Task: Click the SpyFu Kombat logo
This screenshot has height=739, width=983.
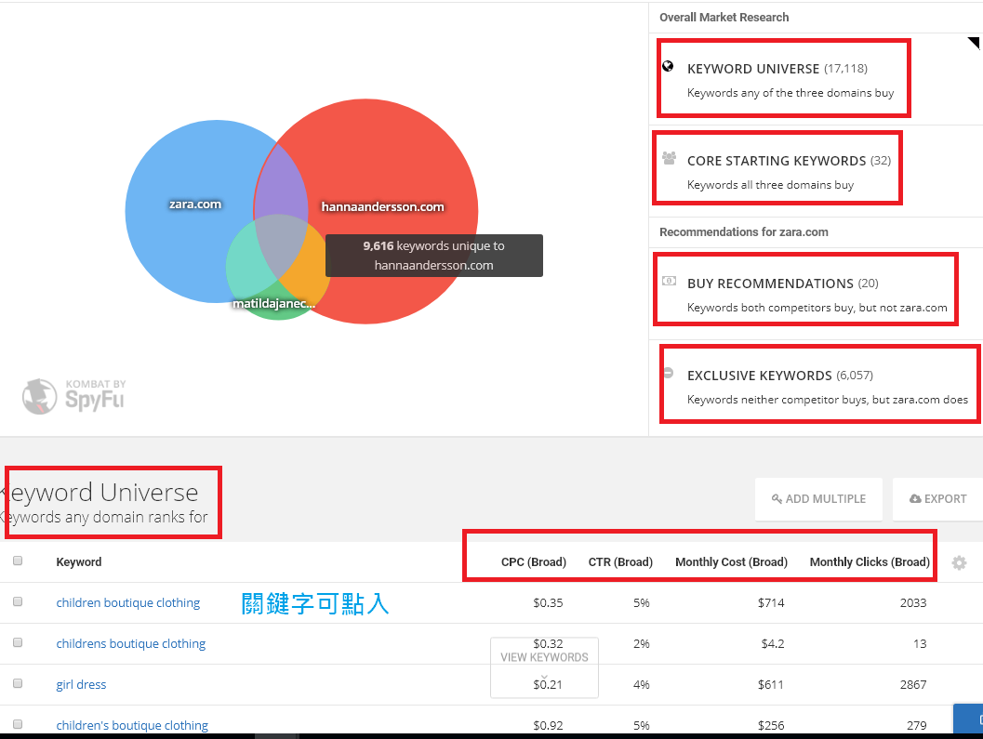Action: 73,396
